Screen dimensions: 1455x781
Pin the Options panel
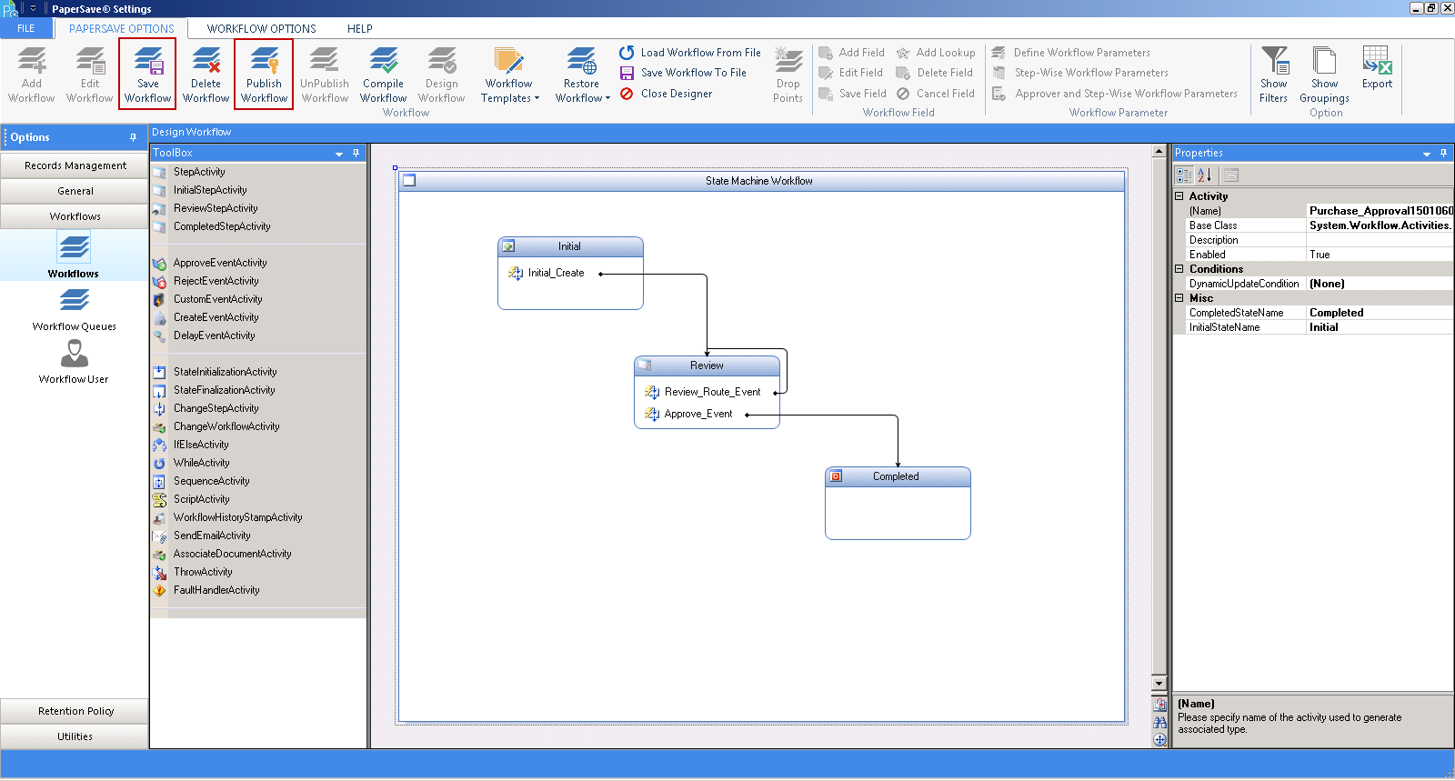(133, 137)
